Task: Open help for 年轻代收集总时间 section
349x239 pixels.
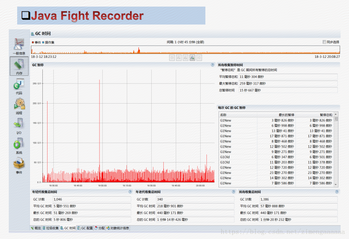Action: point(130,192)
